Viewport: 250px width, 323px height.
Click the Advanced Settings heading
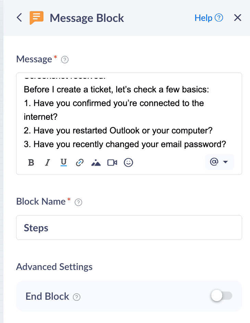pos(54,267)
